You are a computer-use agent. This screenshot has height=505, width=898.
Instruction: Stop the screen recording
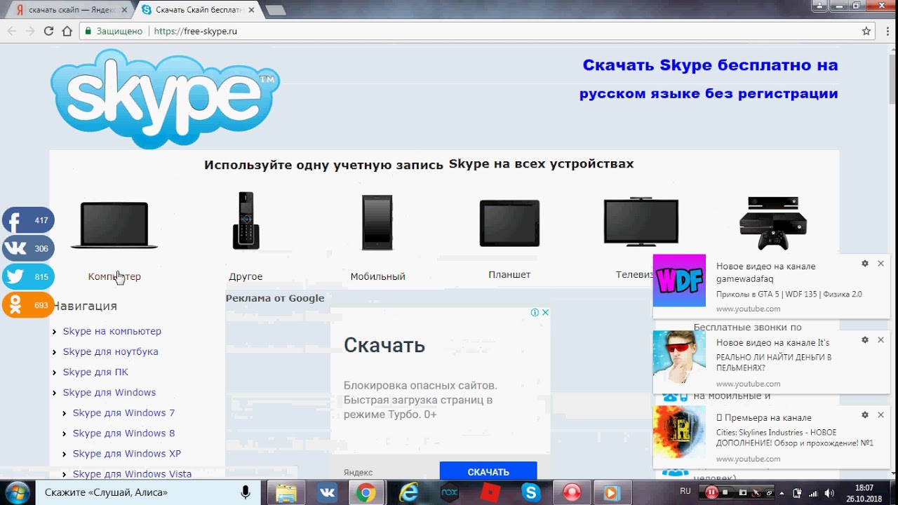pyautogui.click(x=725, y=492)
